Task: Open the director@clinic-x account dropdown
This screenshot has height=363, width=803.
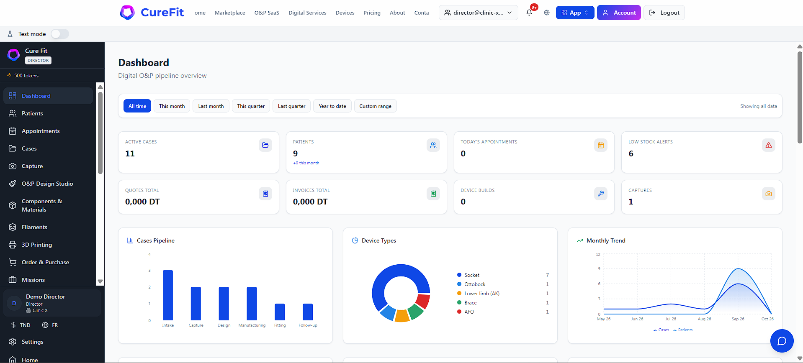Action: 478,13
